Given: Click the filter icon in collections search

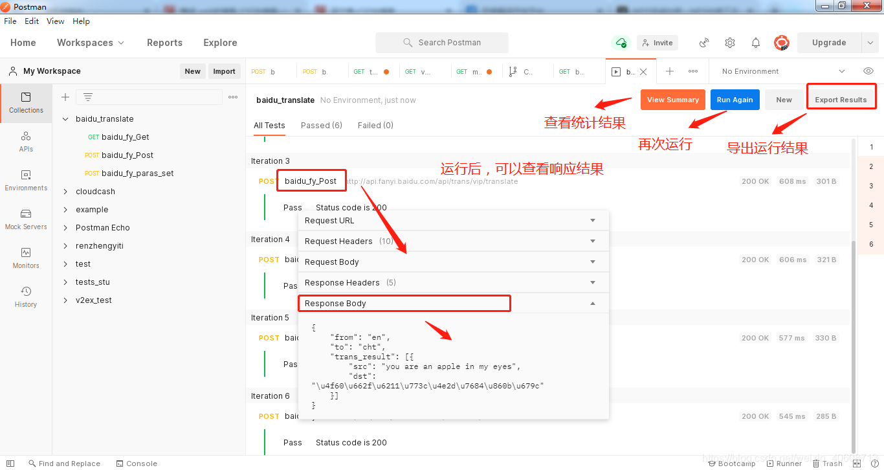Looking at the screenshot, I should [88, 97].
